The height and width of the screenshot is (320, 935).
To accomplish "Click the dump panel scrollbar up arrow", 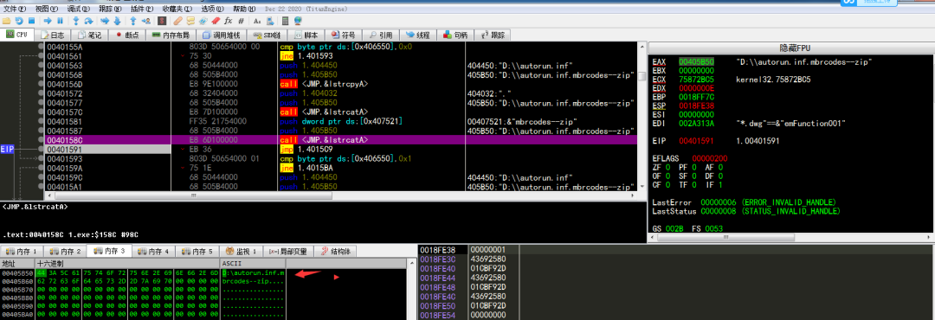I will 411,263.
